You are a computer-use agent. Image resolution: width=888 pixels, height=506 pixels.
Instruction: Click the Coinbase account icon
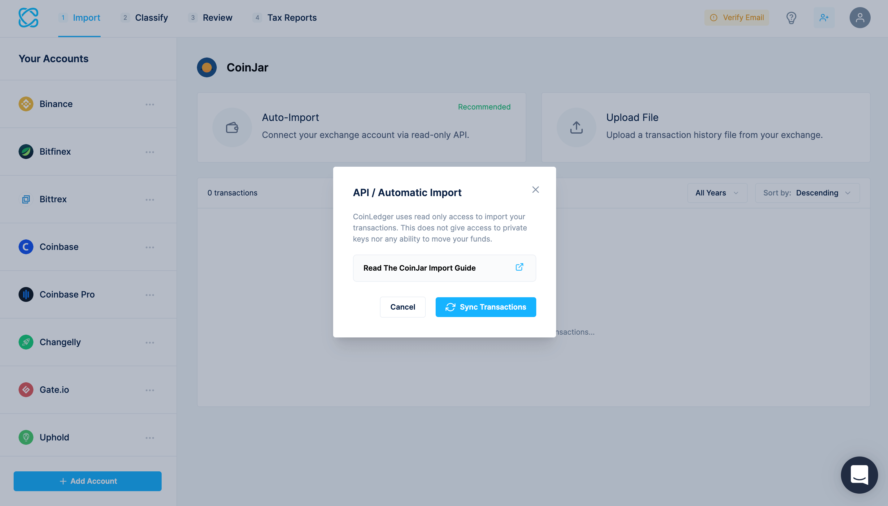click(25, 247)
